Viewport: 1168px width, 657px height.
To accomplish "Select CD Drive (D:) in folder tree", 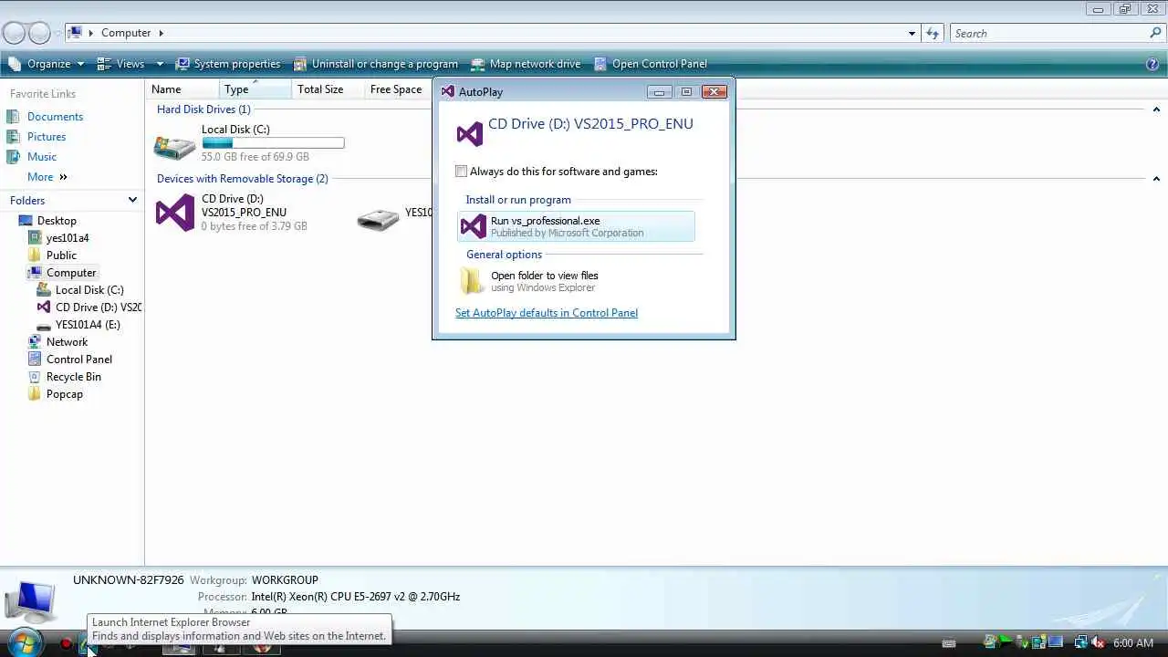I will (98, 308).
